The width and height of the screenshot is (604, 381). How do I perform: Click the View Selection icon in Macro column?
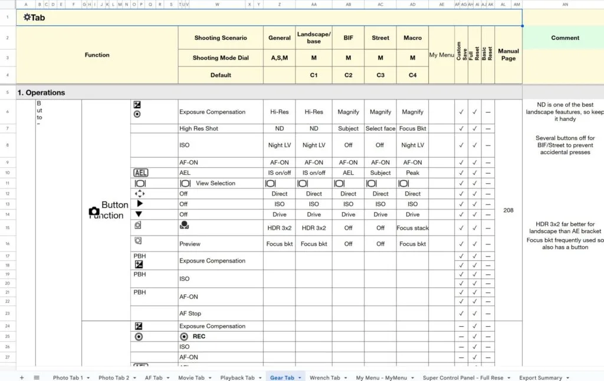[x=403, y=183]
